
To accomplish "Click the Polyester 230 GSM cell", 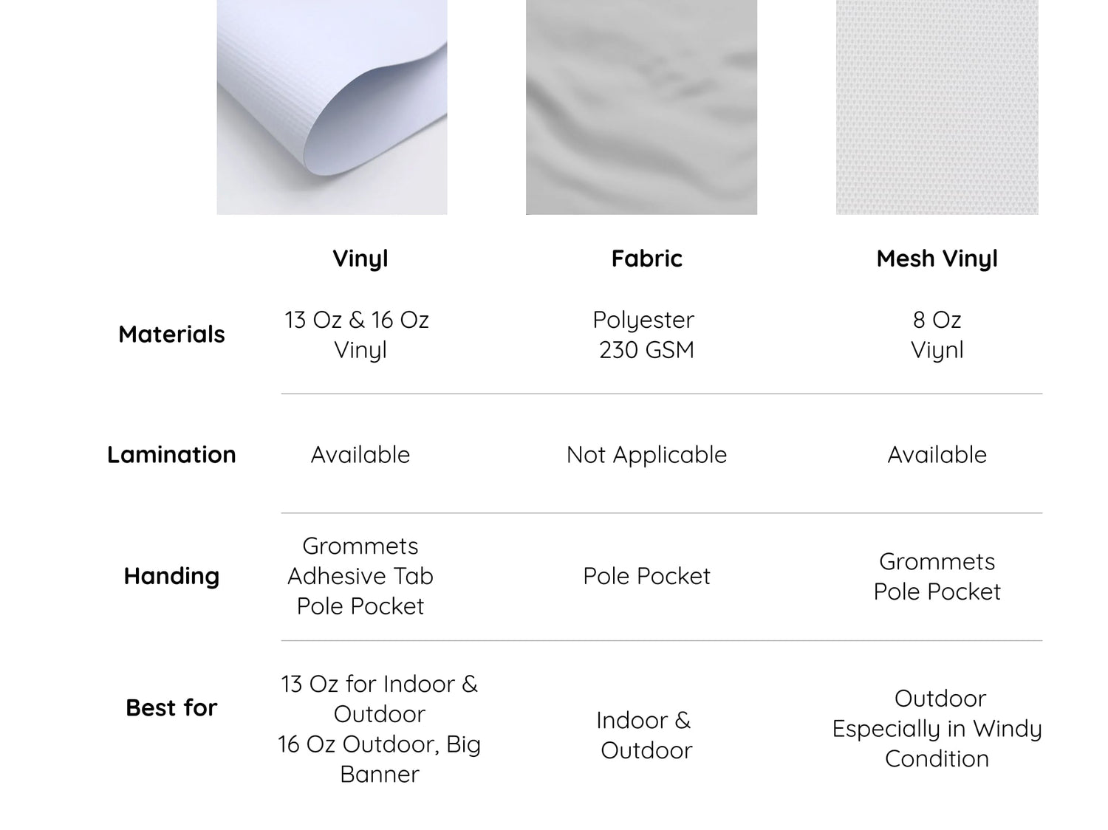I will point(645,335).
